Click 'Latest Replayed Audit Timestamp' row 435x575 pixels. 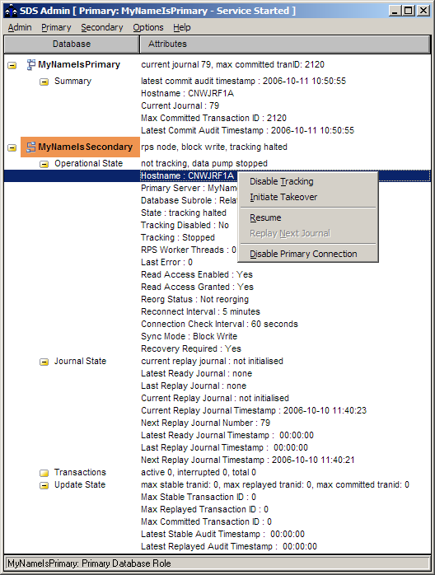[229, 546]
